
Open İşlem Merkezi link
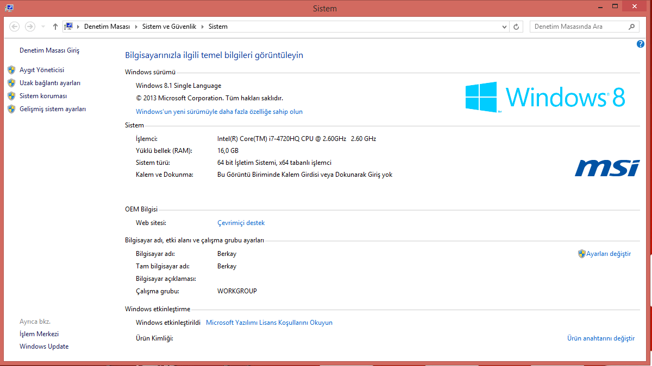click(39, 334)
